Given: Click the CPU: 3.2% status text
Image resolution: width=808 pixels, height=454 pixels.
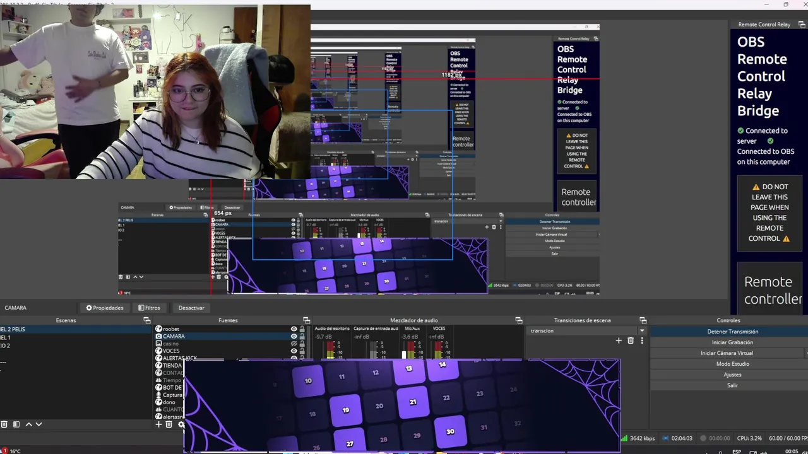Looking at the screenshot, I should click(749, 438).
